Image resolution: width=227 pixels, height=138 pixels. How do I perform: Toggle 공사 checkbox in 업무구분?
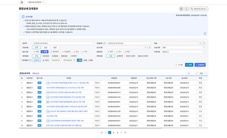pos(76,52)
